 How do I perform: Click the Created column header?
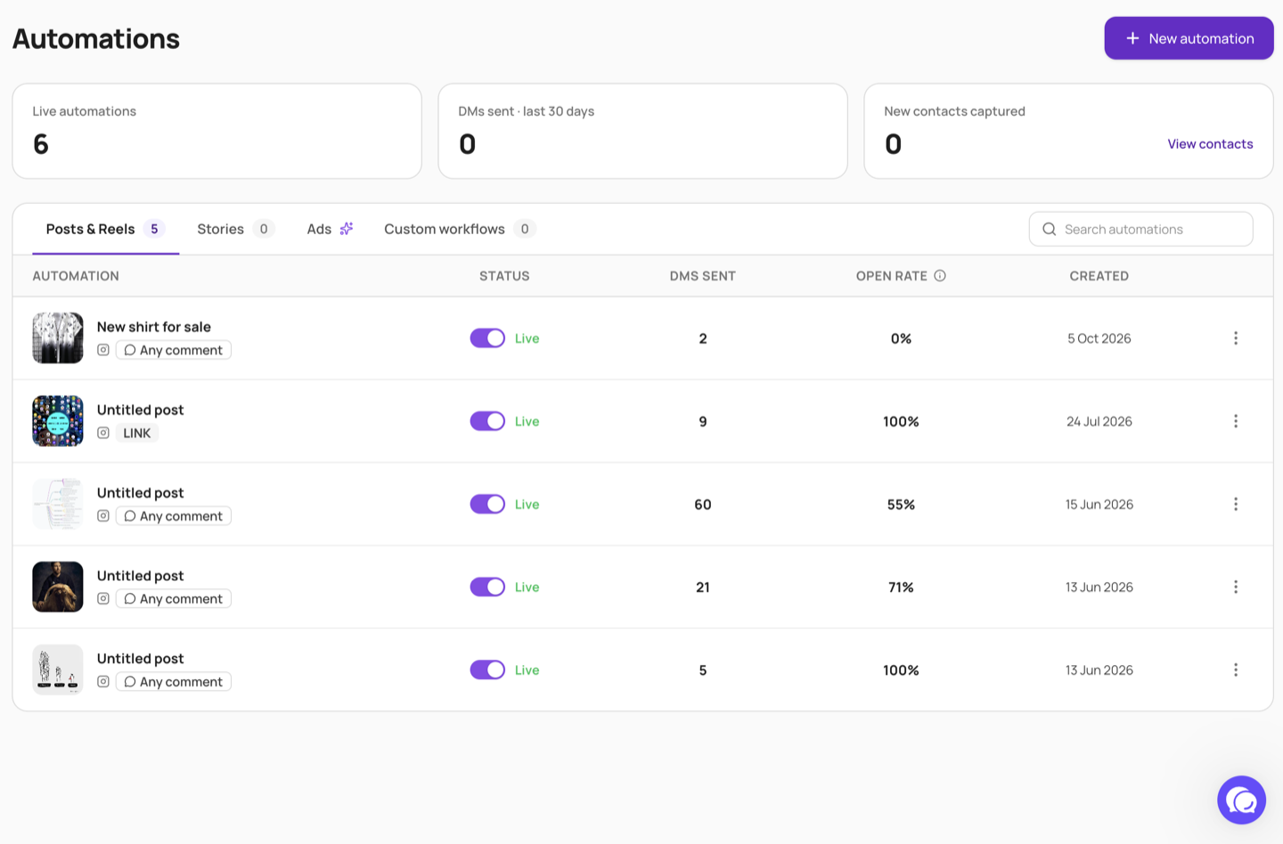pyautogui.click(x=1099, y=276)
